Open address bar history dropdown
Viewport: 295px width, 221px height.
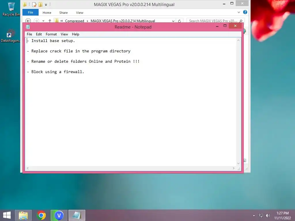(x=173, y=21)
